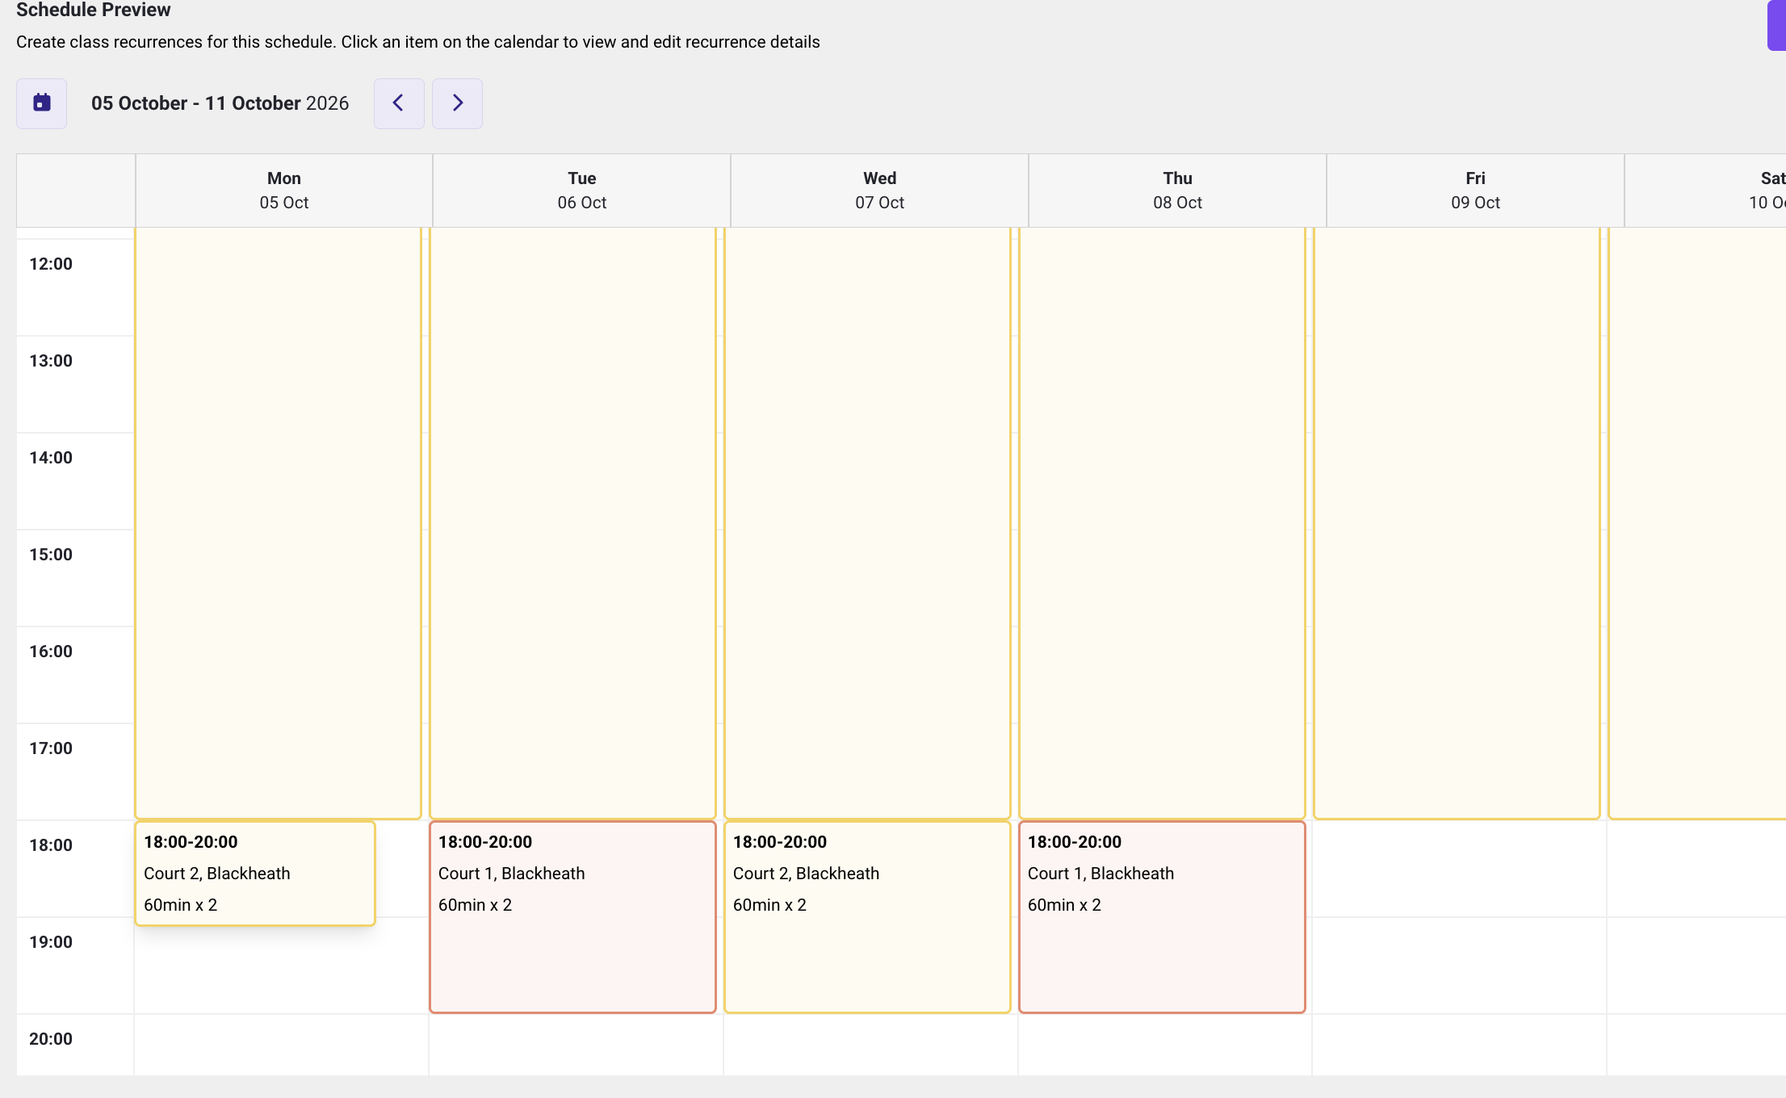Click the 18:00 time label
Image resolution: width=1786 pixels, height=1098 pixels.
(x=51, y=845)
